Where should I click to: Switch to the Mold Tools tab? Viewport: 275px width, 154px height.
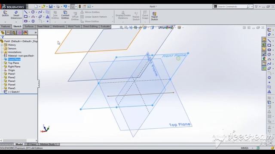coord(74,27)
